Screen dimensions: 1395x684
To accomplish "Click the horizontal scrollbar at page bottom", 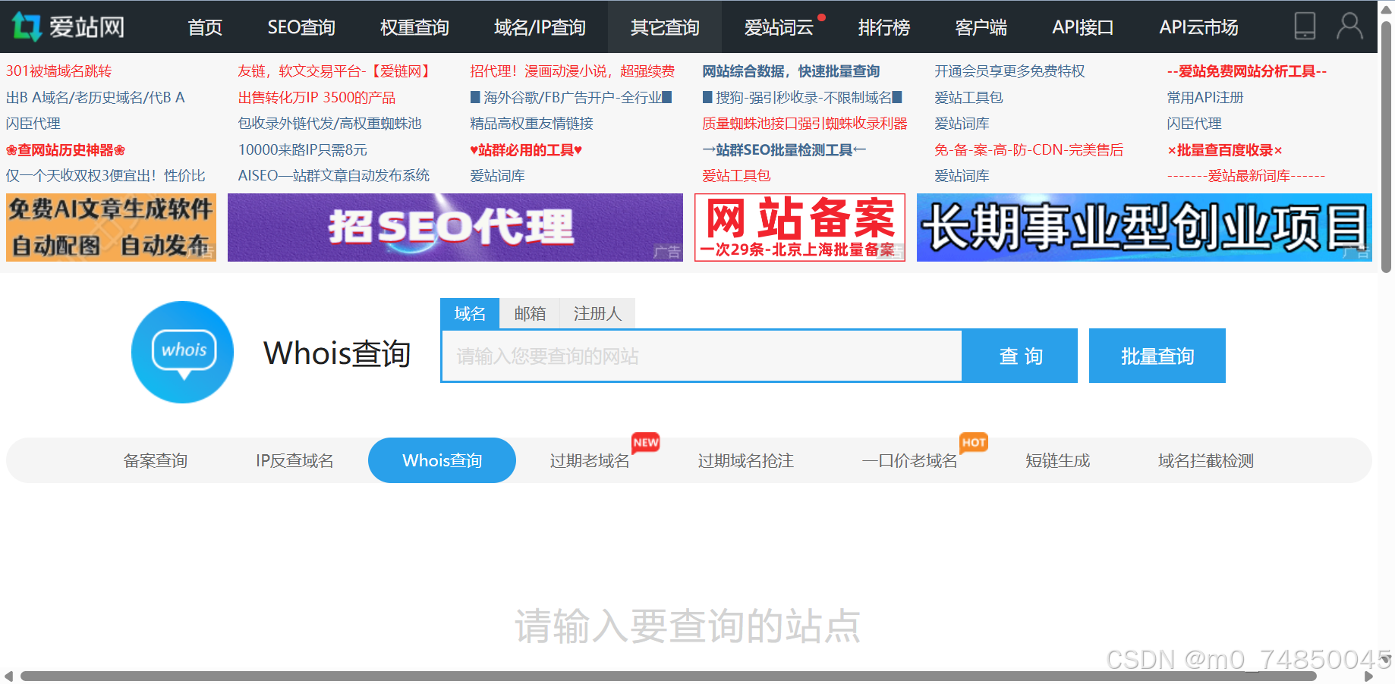I will point(668,676).
